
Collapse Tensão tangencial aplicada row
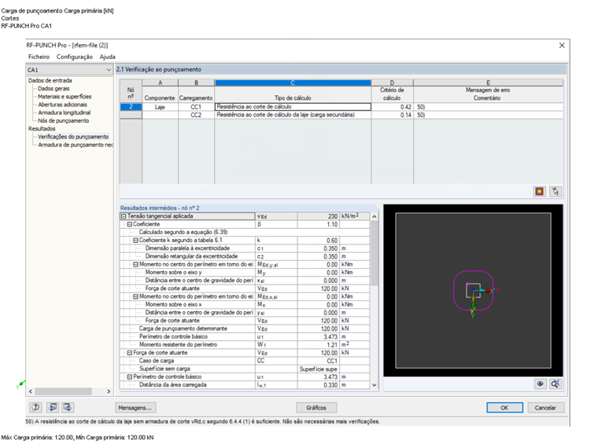point(124,216)
